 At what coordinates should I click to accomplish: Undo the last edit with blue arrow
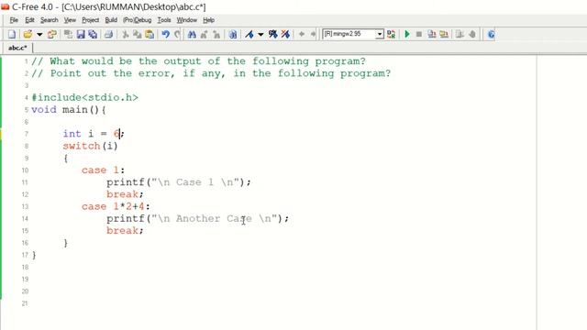coord(165,35)
